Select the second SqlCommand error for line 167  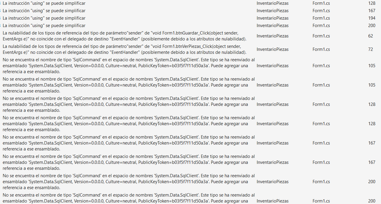tap(128, 162)
